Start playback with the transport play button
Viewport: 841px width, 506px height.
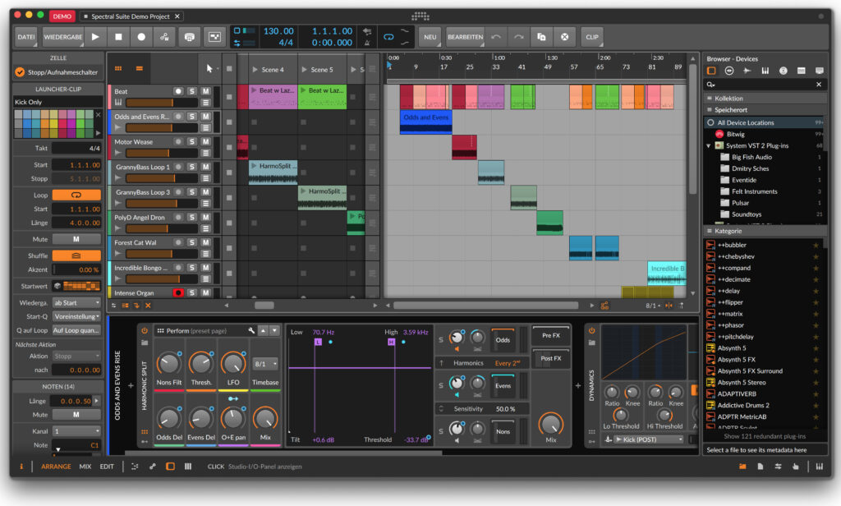tap(95, 37)
